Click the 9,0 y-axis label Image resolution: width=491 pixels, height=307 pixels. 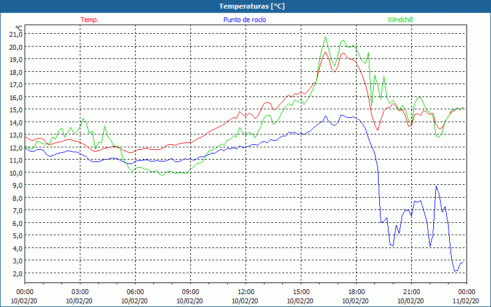coord(18,185)
